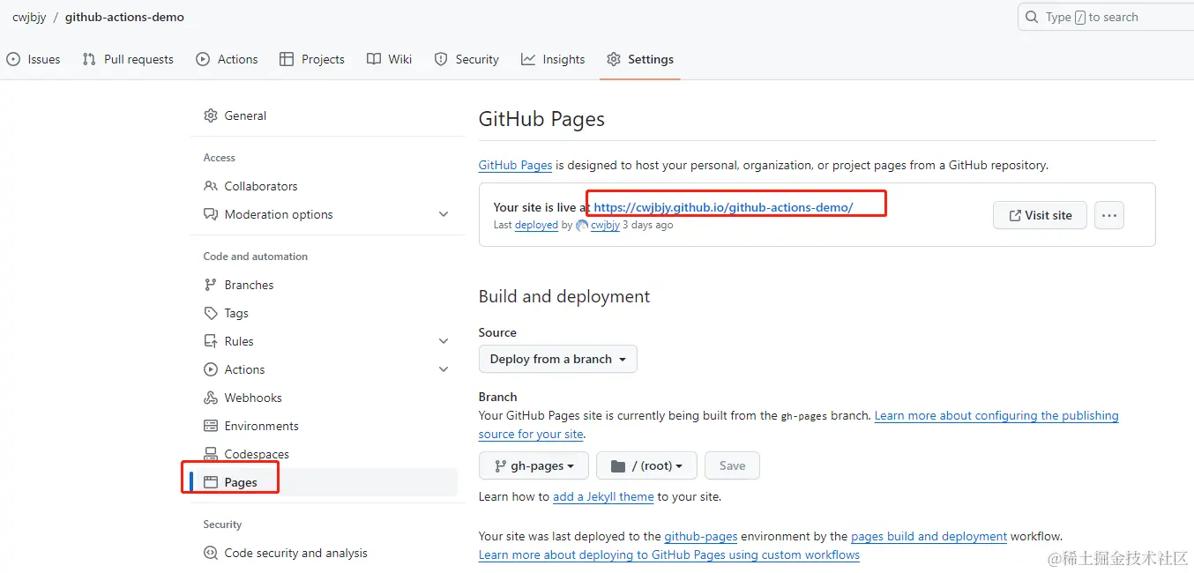Viewport: 1194px width, 573px height.
Task: Open the Insights tab
Action: [x=553, y=59]
